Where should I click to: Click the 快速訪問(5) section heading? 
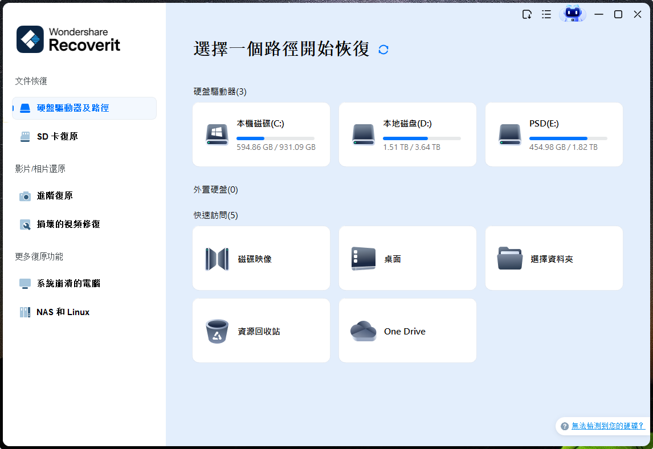(x=216, y=215)
